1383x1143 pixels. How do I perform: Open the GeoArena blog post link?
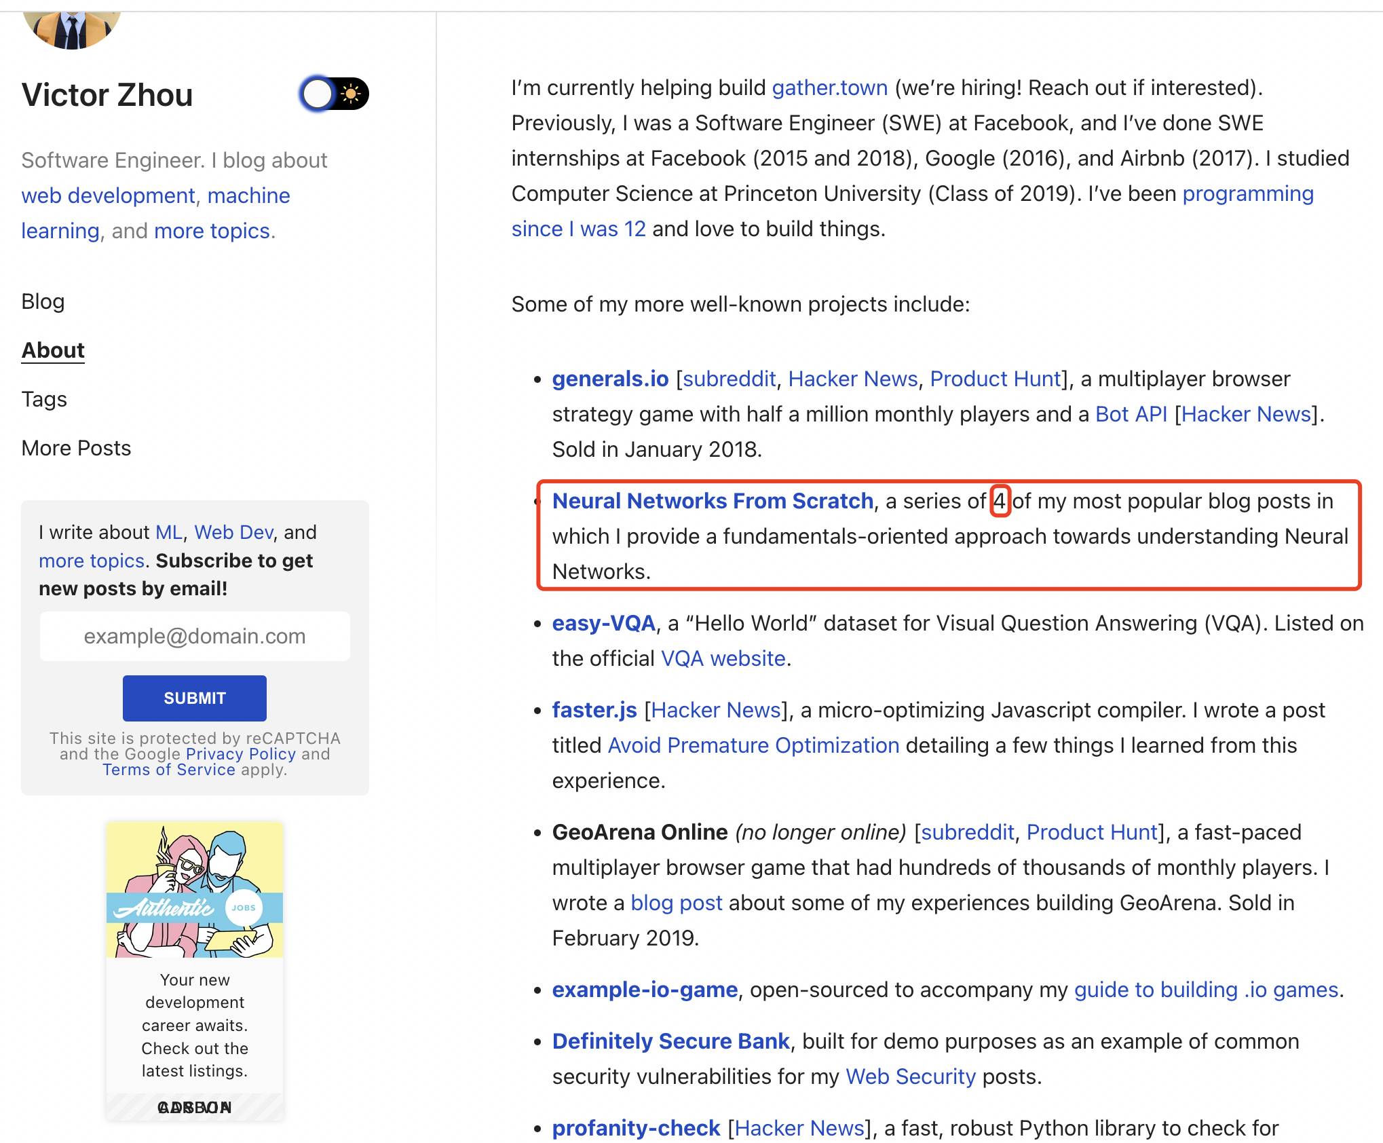tap(677, 903)
